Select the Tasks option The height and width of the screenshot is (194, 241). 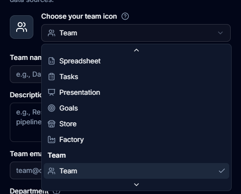(136, 77)
